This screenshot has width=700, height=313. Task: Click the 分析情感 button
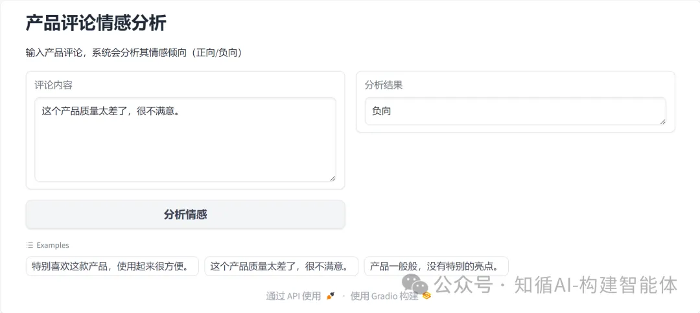185,215
